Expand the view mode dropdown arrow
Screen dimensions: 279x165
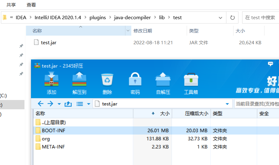[89, 104]
